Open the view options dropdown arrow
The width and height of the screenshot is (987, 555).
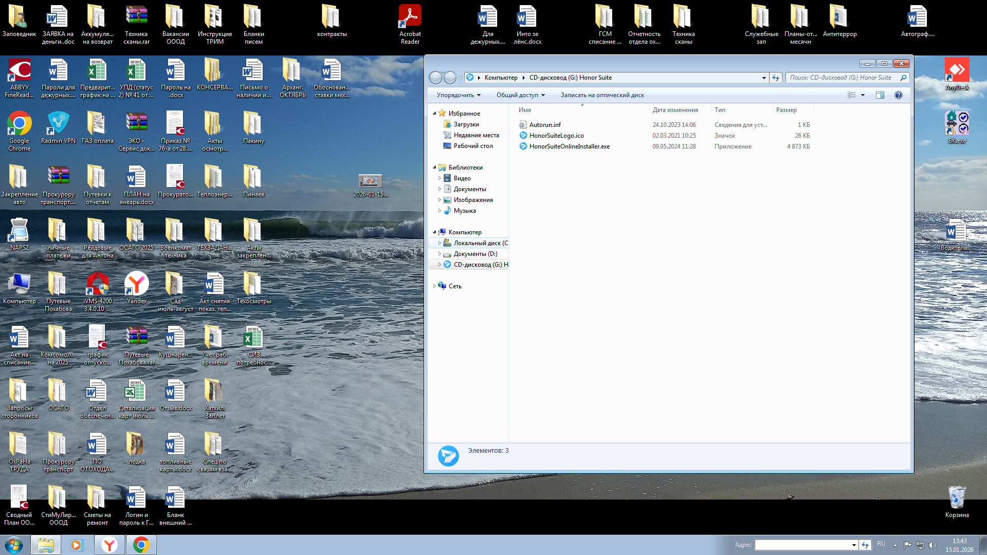863,95
